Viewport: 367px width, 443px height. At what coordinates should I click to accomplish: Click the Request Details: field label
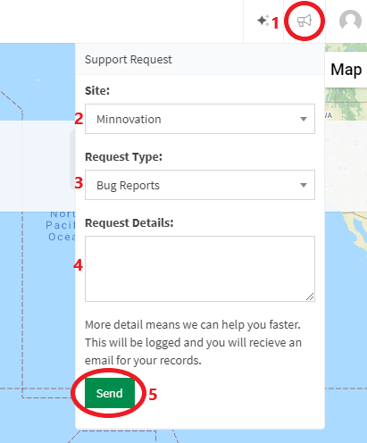129,223
